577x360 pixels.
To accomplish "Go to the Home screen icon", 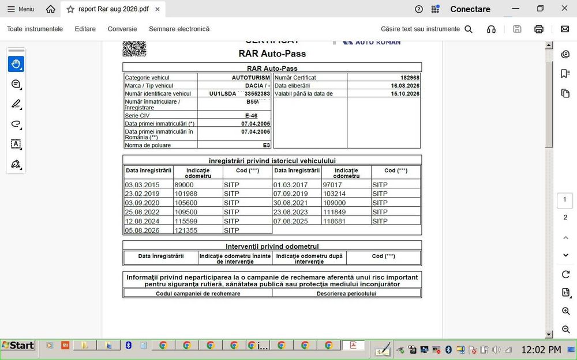I will point(50,9).
